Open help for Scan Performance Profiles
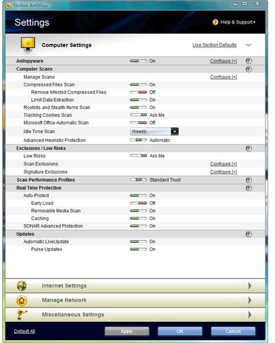 [249, 180]
